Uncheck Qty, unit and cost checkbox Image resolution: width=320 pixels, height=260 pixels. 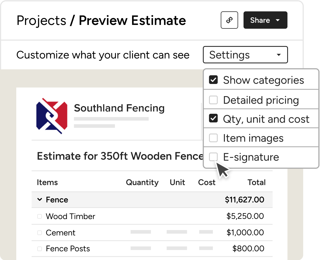[x=213, y=119]
